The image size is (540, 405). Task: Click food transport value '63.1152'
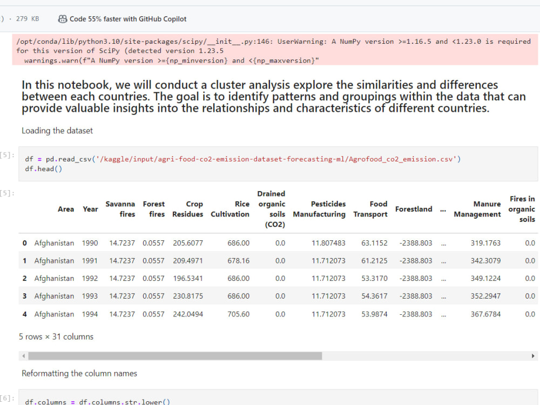(x=374, y=243)
